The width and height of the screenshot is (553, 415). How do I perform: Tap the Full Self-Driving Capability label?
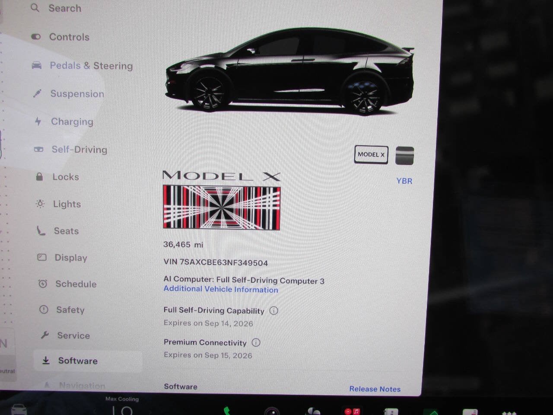(214, 311)
